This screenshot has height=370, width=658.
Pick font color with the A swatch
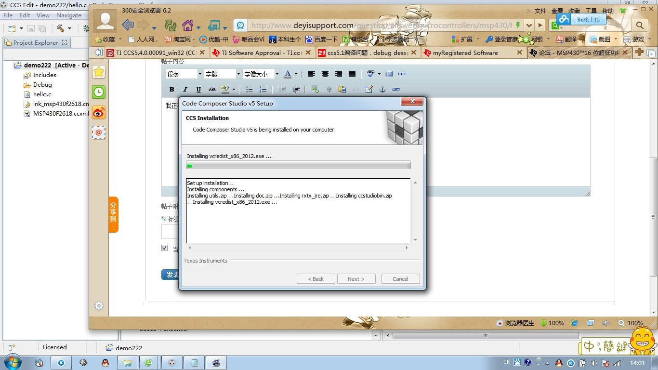(288, 74)
